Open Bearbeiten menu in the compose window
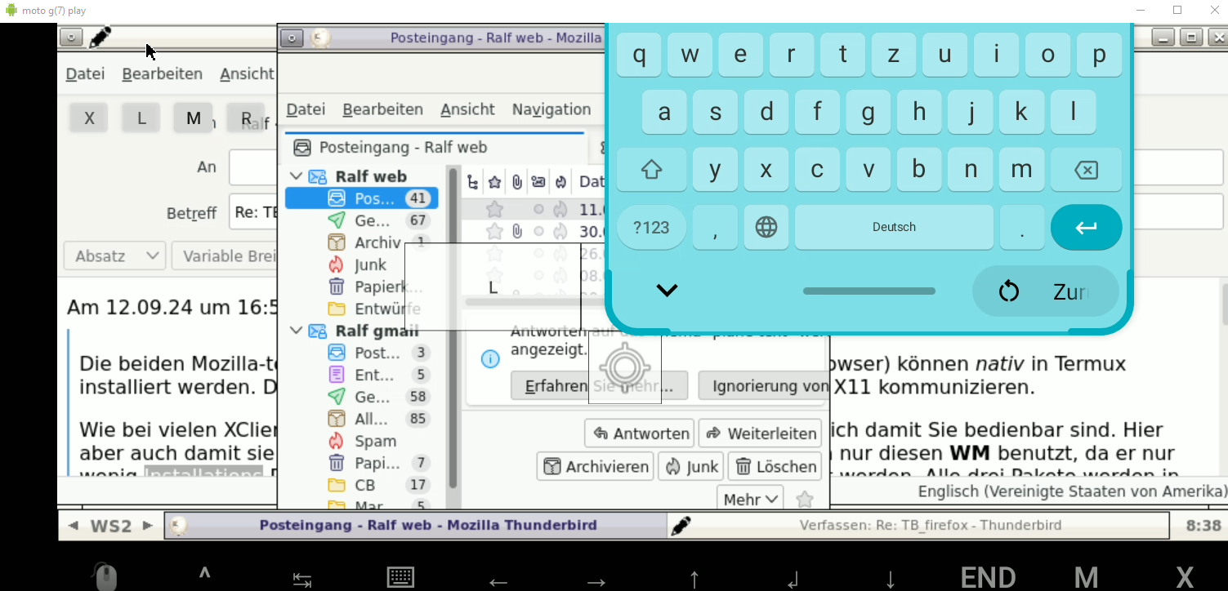The width and height of the screenshot is (1228, 591). coord(162,73)
